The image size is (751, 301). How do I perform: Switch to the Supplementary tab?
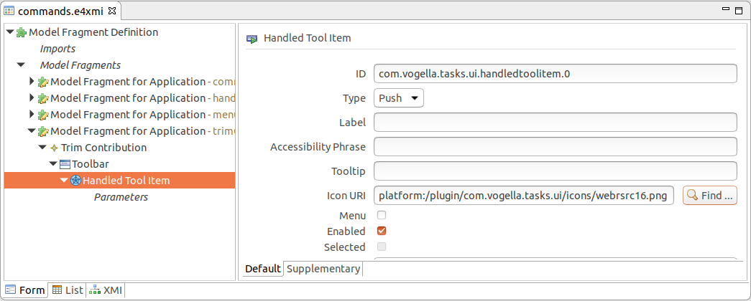pos(323,269)
